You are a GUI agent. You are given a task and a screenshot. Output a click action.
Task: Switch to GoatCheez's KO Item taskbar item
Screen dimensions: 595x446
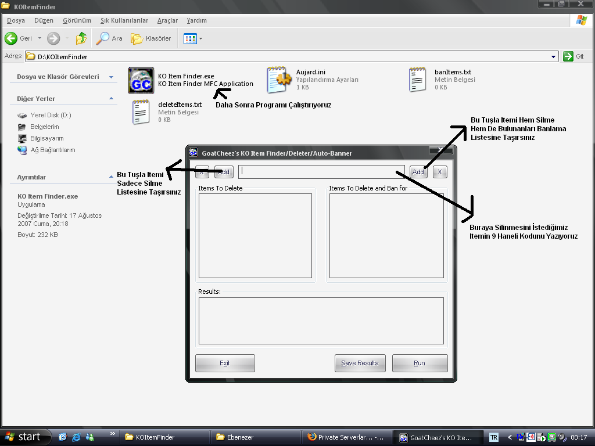(x=438, y=437)
